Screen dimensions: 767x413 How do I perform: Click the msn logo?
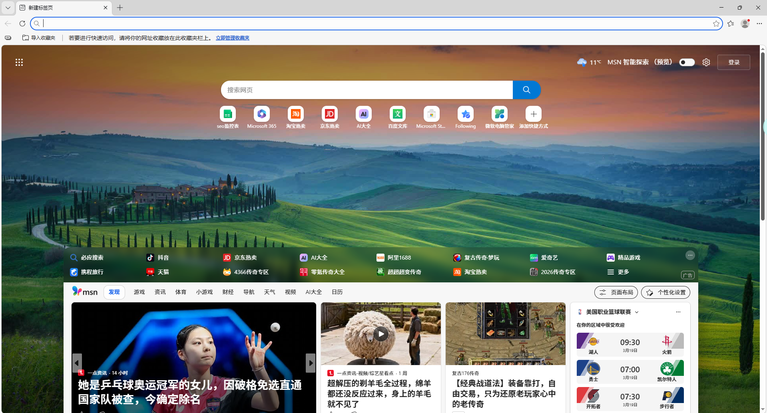[84, 292]
